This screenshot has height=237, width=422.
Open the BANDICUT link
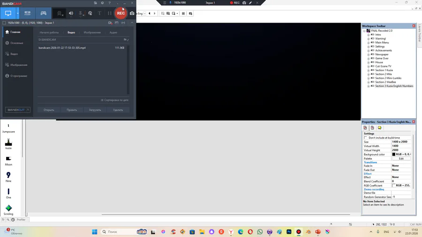[18, 110]
